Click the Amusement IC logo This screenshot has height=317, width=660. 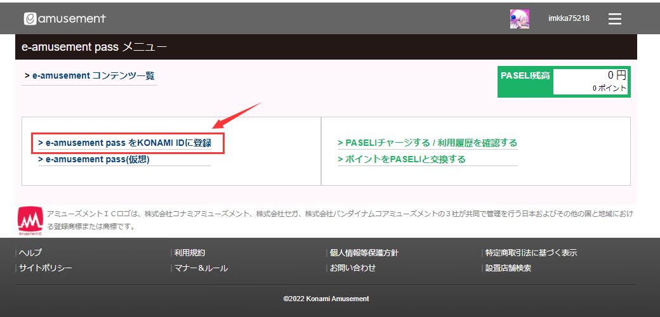click(x=31, y=219)
